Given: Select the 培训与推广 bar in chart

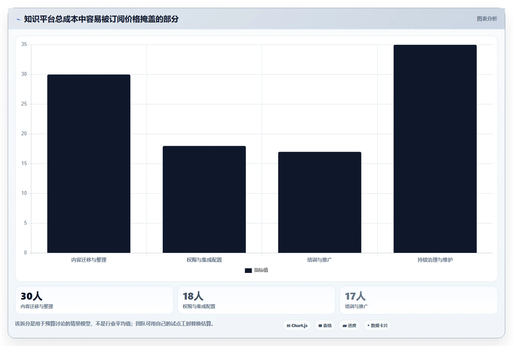Looking at the screenshot, I should (320, 202).
